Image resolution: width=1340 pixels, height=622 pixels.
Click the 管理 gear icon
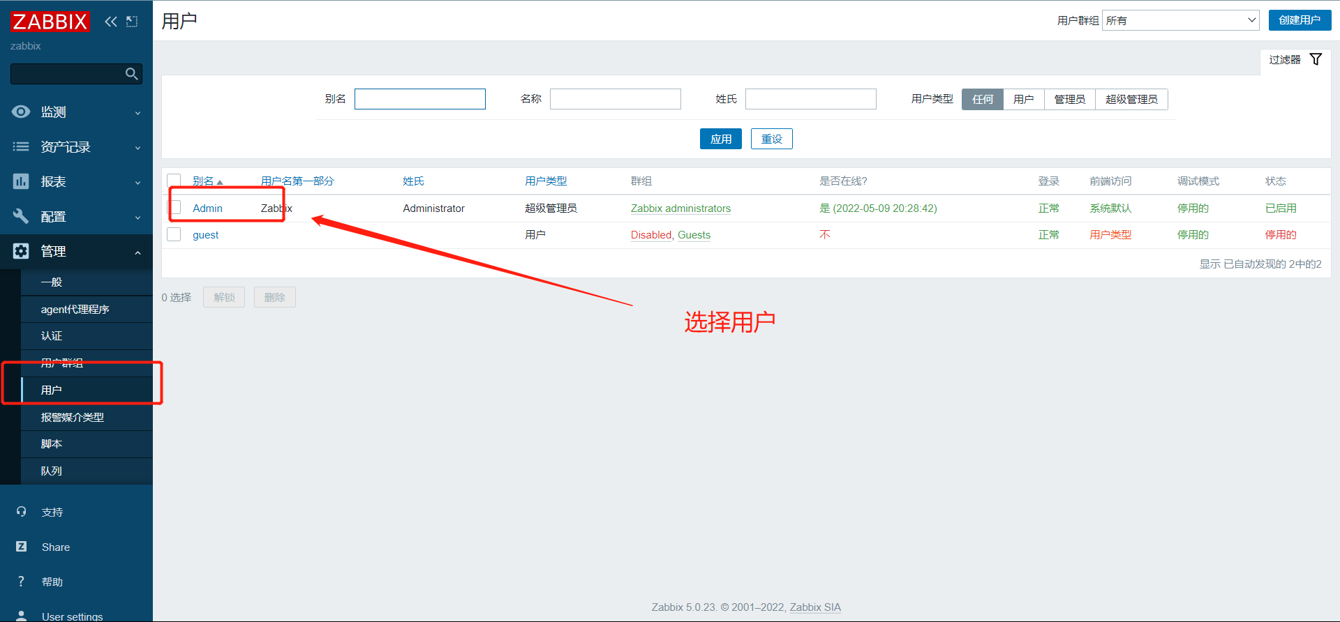point(21,251)
